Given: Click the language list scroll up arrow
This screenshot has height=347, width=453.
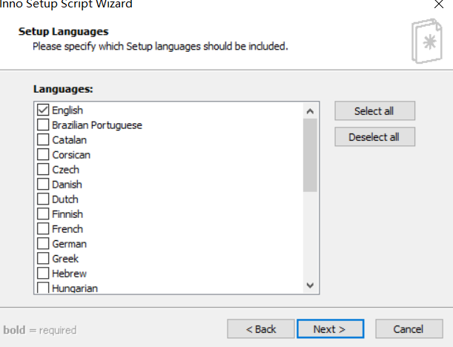Looking at the screenshot, I should tap(310, 111).
